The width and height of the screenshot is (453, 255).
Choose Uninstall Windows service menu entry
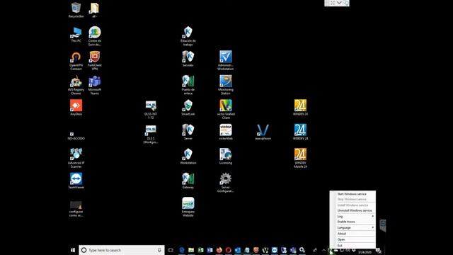pyautogui.click(x=355, y=210)
